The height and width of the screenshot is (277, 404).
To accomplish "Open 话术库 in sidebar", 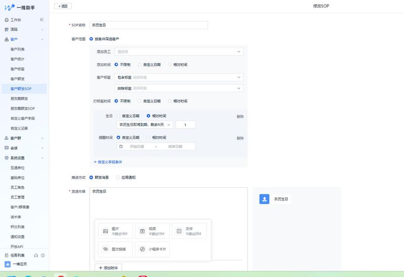I will (16, 217).
